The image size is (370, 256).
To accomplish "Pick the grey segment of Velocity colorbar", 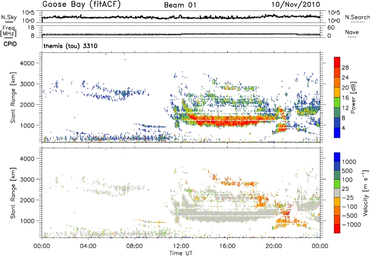I will point(337,193).
